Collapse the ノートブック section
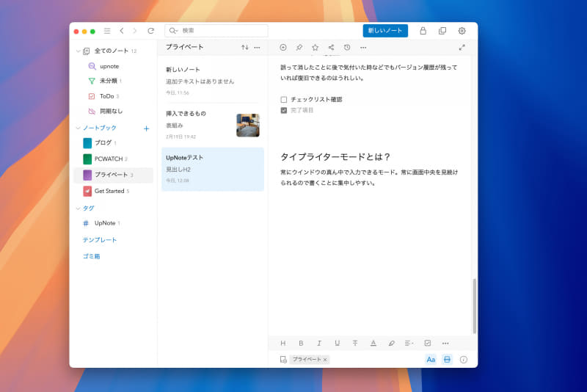 [79, 128]
